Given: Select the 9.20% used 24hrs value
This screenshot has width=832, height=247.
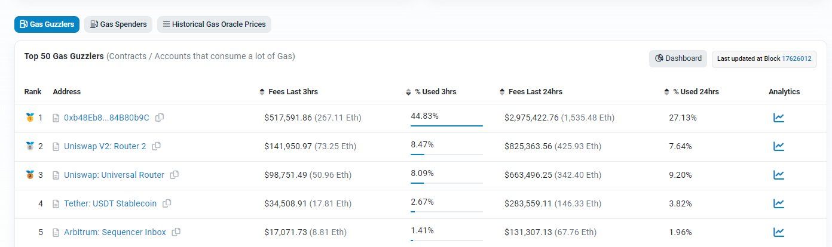Looking at the screenshot, I should click(681, 175).
